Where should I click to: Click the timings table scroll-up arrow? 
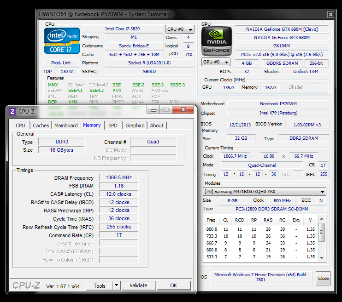tap(322, 219)
